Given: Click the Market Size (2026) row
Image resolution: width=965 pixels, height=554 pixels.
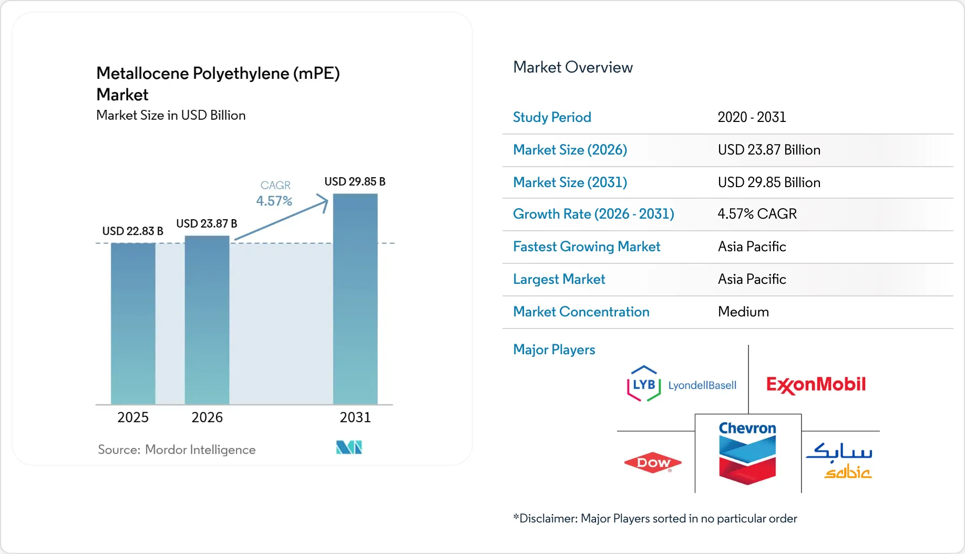Looking at the screenshot, I should coord(570,150).
